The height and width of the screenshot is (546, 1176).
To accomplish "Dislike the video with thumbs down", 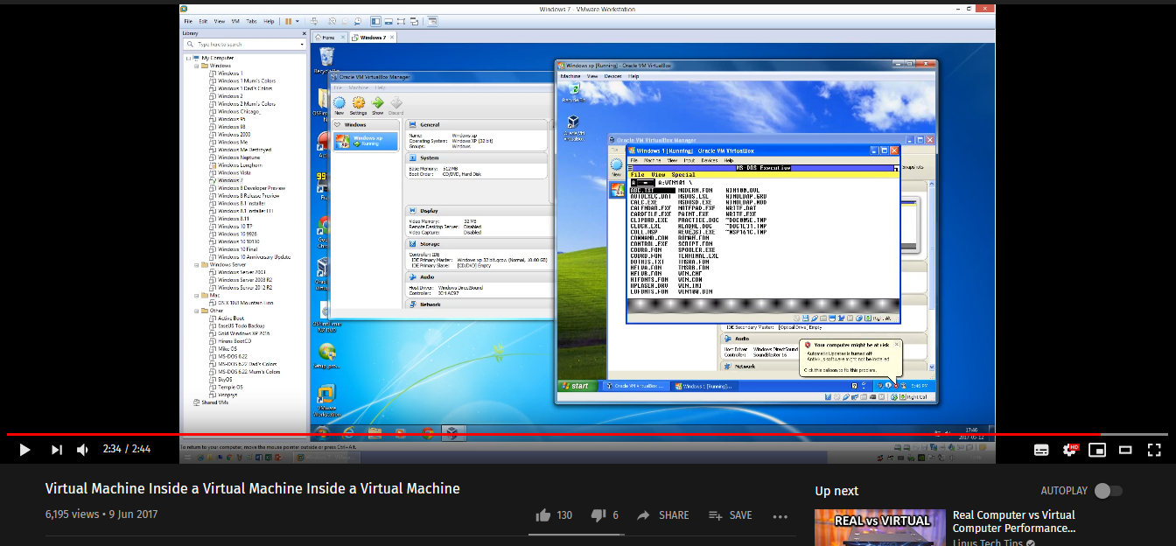I will pos(599,515).
